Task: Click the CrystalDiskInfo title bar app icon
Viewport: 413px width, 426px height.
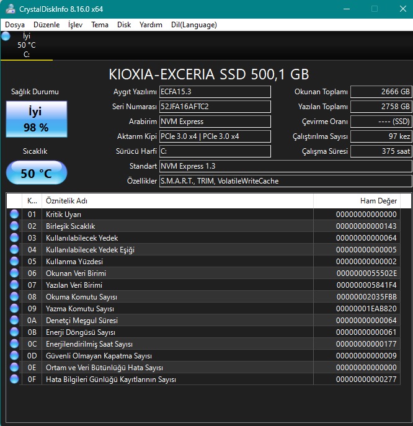Action: pos(11,9)
